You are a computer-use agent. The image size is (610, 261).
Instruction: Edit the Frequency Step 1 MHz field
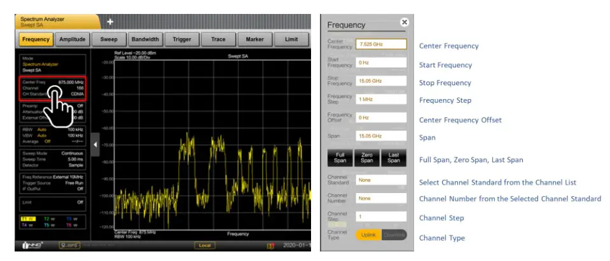(x=381, y=99)
